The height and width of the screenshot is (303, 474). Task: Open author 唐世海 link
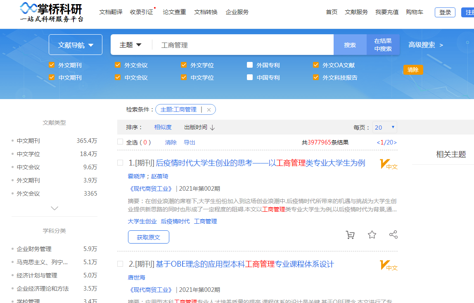(136, 278)
